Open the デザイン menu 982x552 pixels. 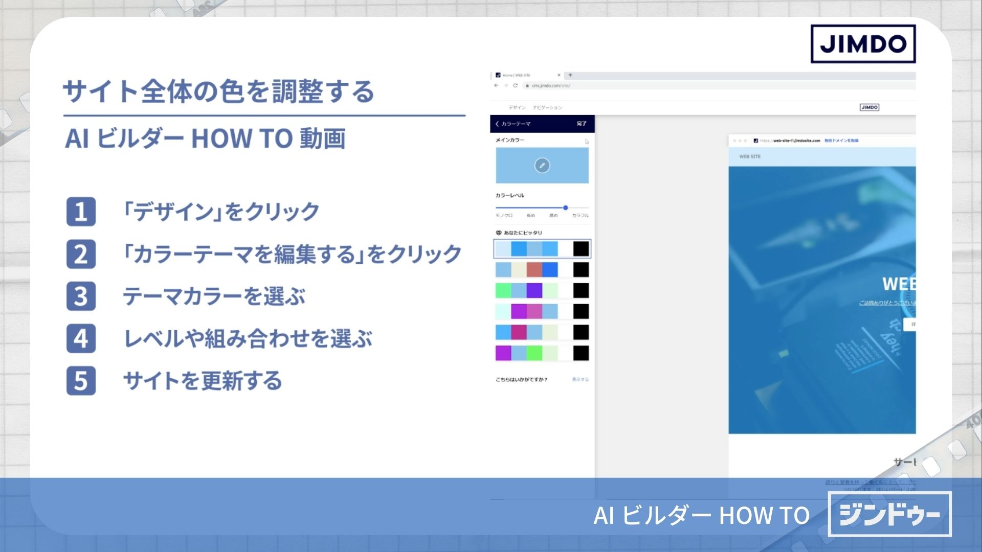click(517, 107)
